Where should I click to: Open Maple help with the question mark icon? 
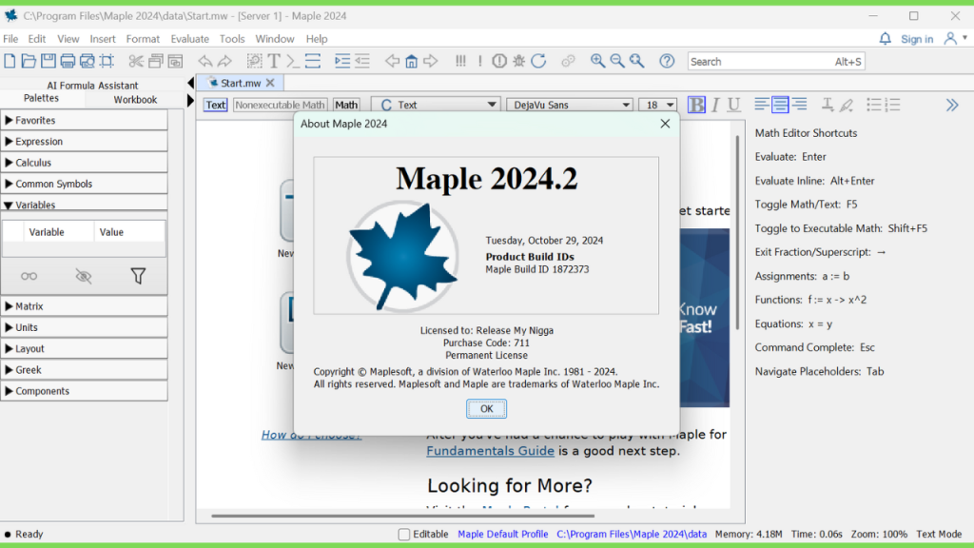tap(667, 61)
